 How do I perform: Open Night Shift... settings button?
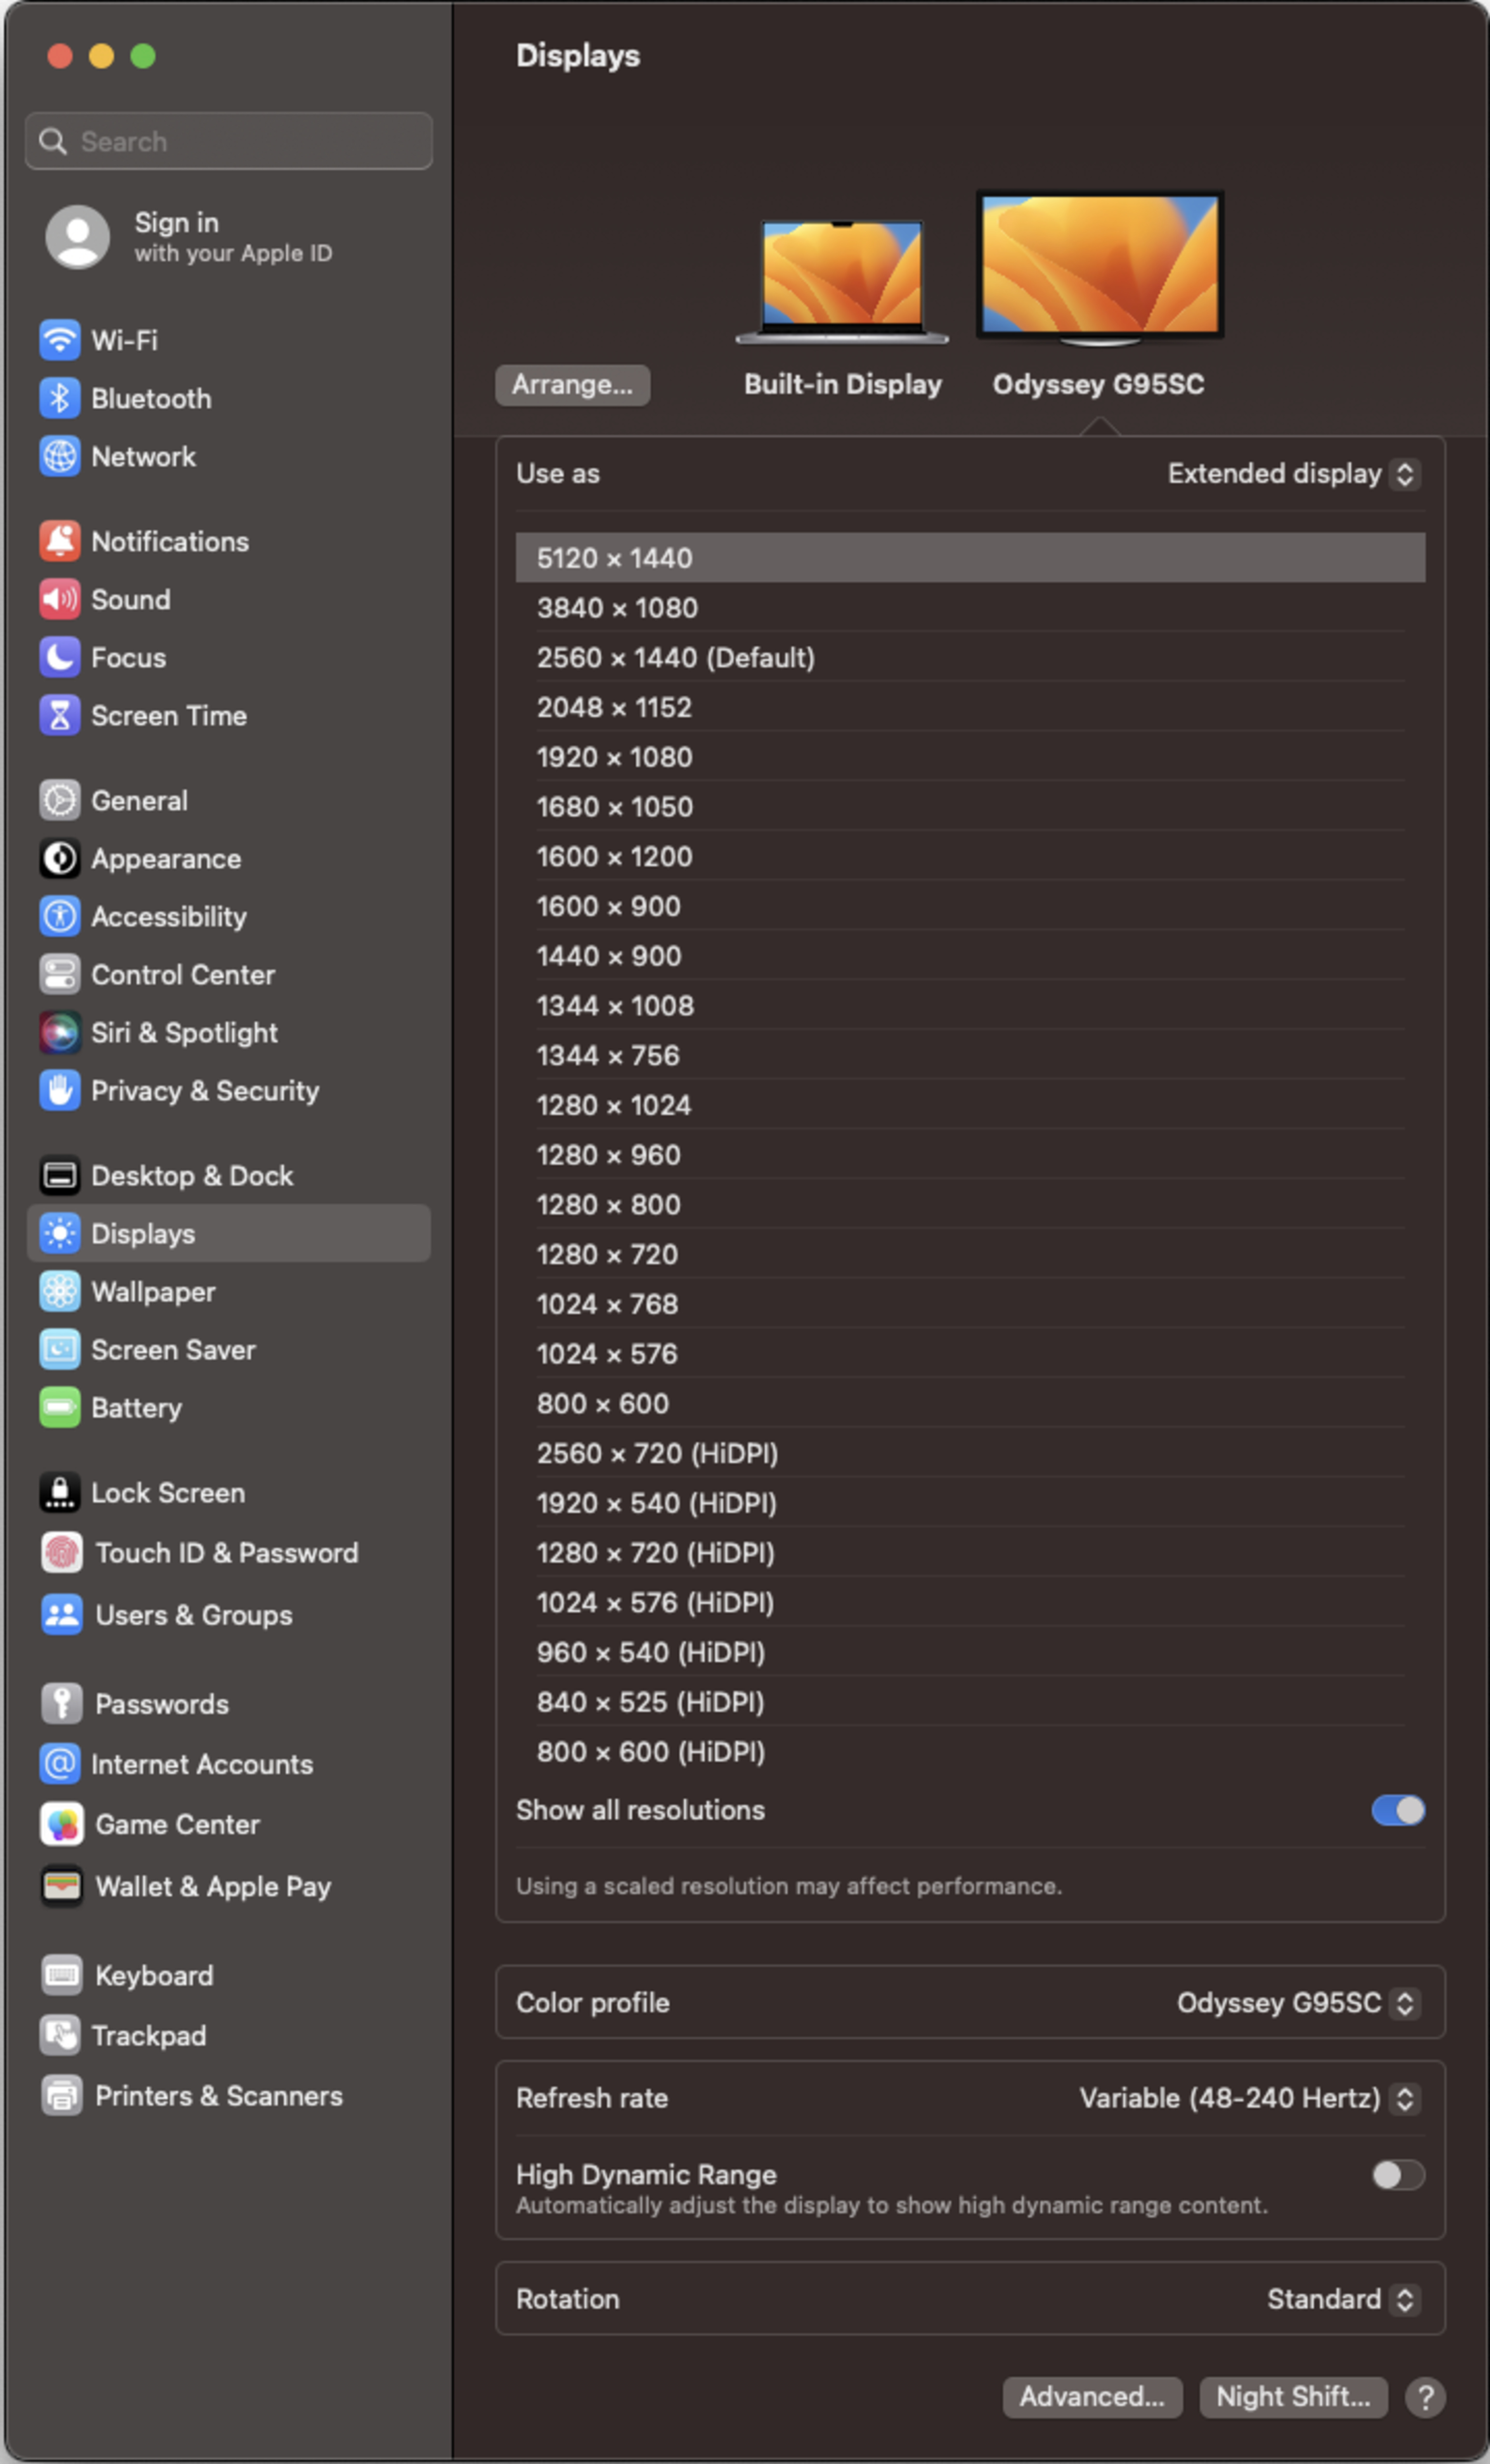(x=1292, y=2397)
